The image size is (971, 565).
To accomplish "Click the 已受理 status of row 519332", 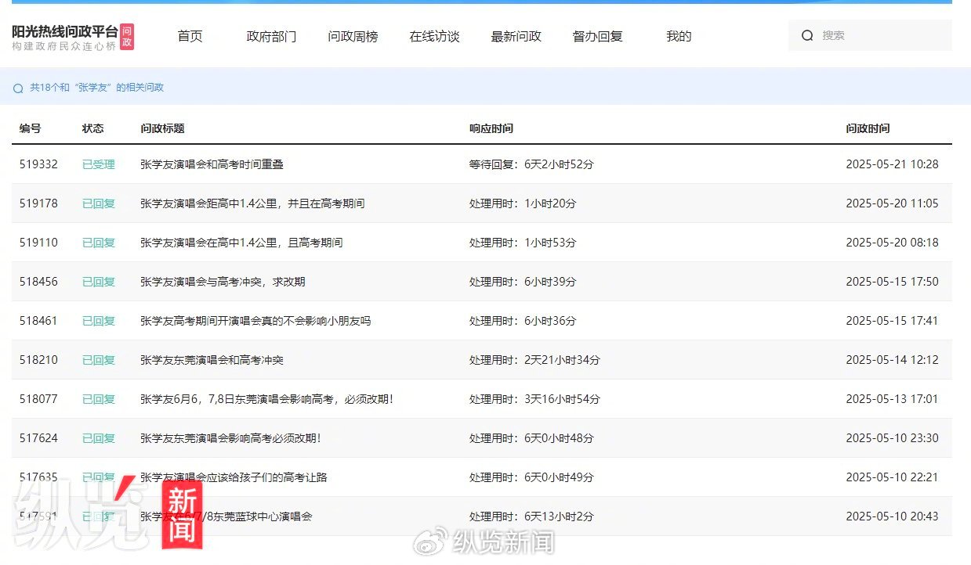I will (x=99, y=164).
